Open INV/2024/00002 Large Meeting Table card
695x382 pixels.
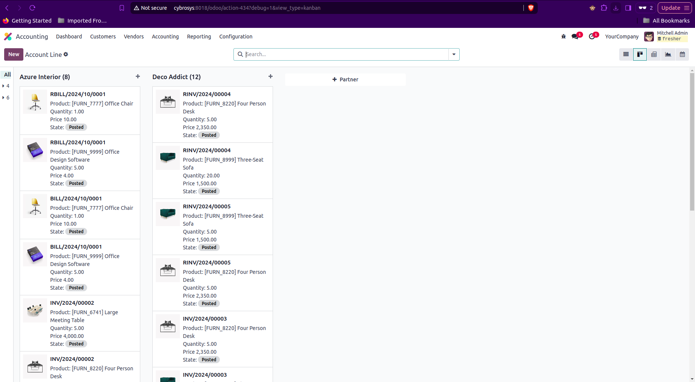point(80,323)
